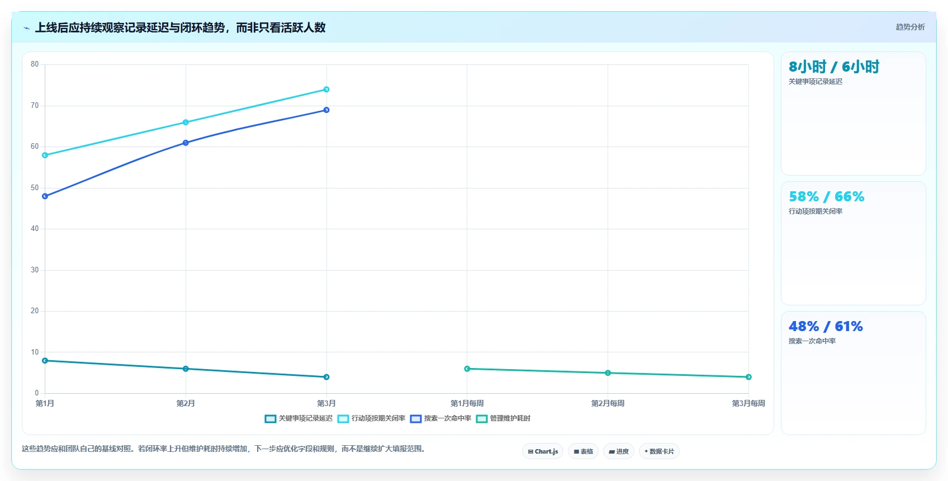Toggle the 关键事项记录延迟 legend item
Screen dimensions: 948x481
point(298,418)
